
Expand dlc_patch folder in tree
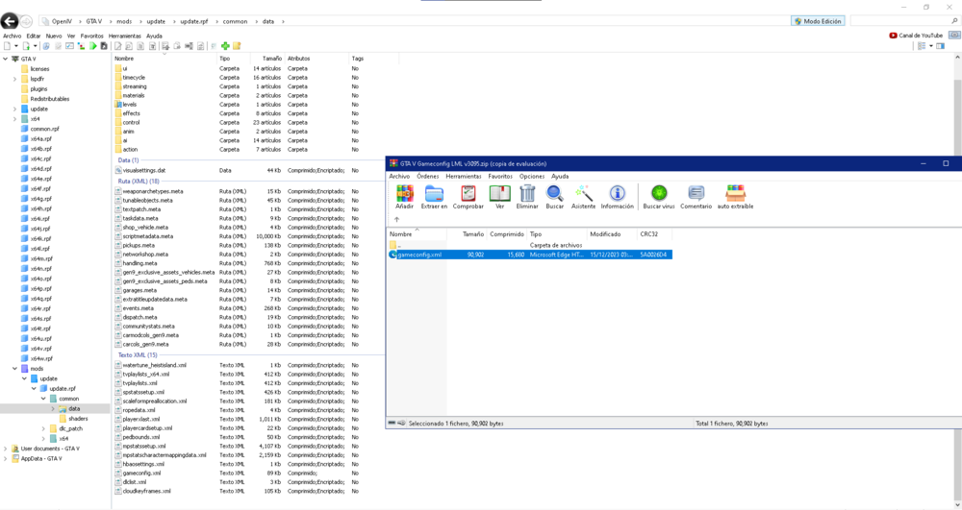[x=43, y=428]
